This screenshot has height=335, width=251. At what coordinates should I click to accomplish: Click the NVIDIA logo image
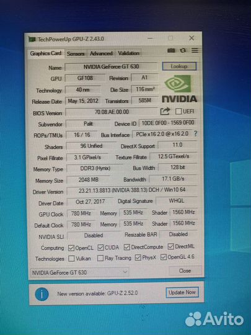(x=180, y=89)
